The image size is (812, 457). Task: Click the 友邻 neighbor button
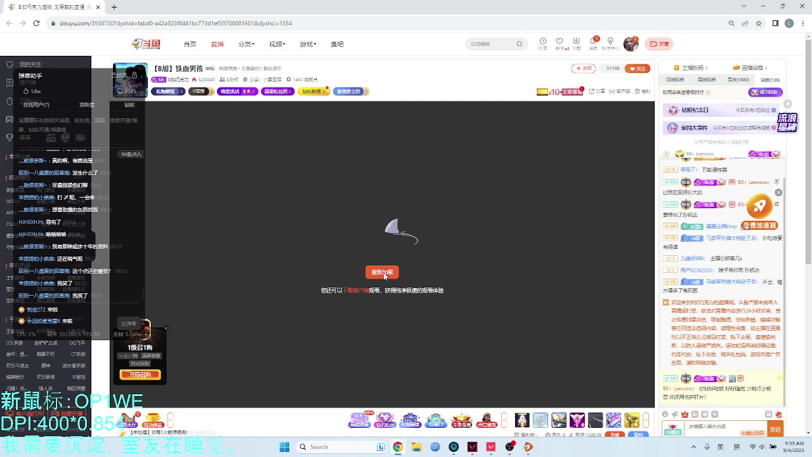point(583,69)
